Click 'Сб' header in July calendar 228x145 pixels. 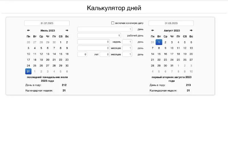(60, 36)
